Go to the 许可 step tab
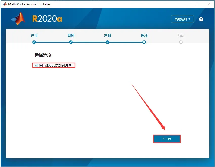 pyautogui.click(x=34, y=35)
